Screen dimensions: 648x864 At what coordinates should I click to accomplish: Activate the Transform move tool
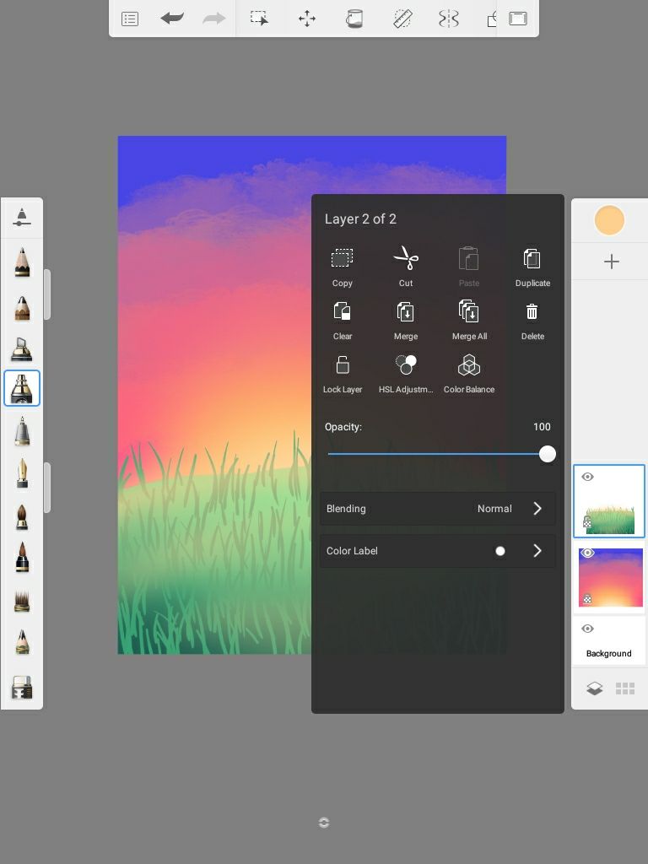(307, 19)
